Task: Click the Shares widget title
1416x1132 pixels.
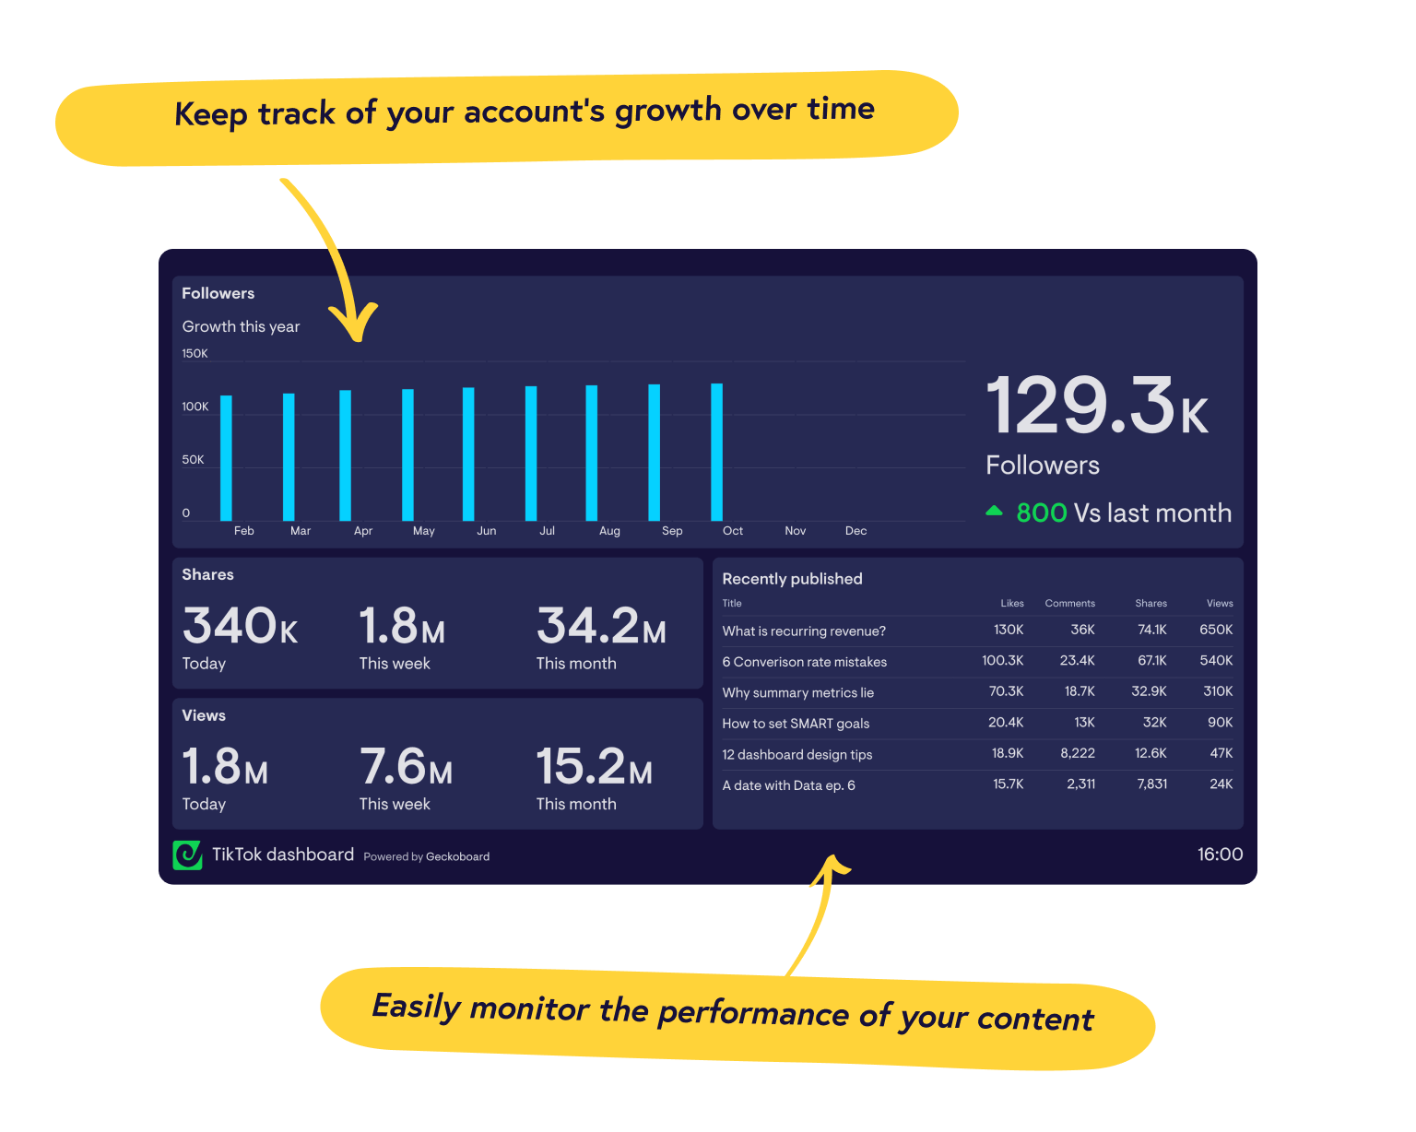Action: [x=207, y=574]
